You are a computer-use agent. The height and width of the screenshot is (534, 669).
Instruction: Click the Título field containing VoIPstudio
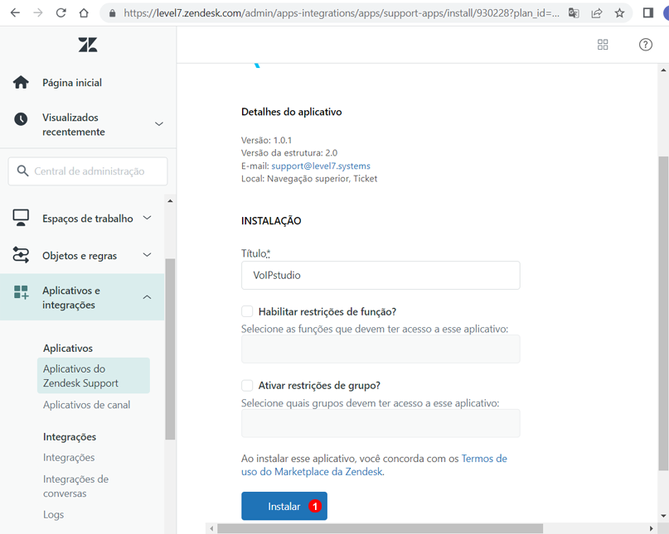pos(380,275)
